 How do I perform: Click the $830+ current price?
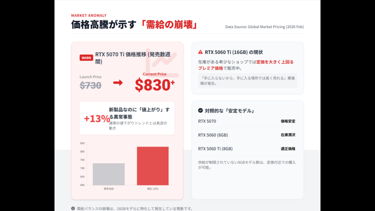tap(155, 85)
